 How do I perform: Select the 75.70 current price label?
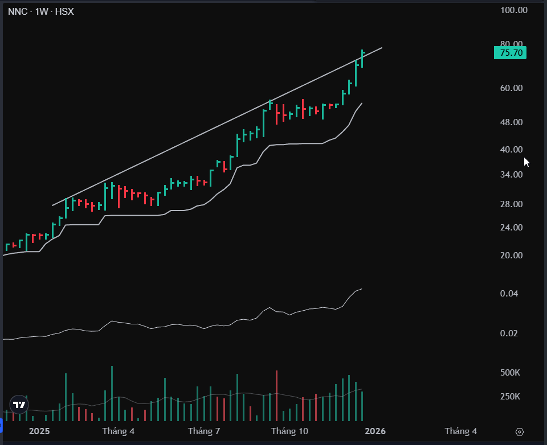click(510, 52)
